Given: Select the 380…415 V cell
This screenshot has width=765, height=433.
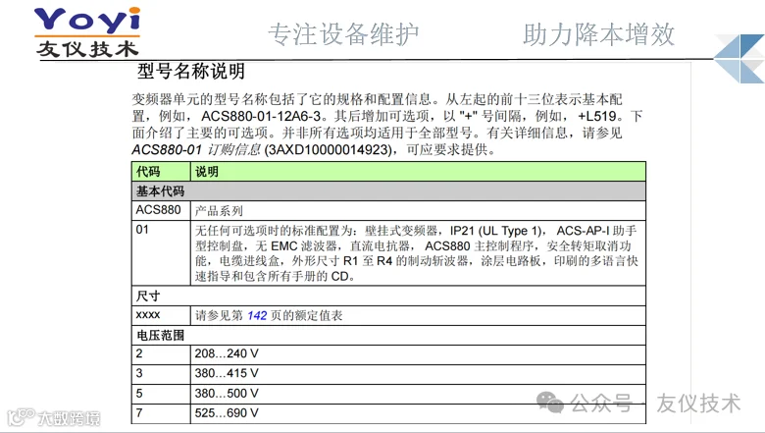Looking at the screenshot, I should click(x=418, y=374).
